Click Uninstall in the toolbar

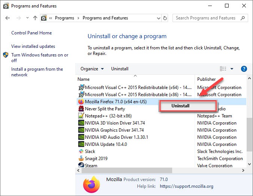(x=120, y=69)
